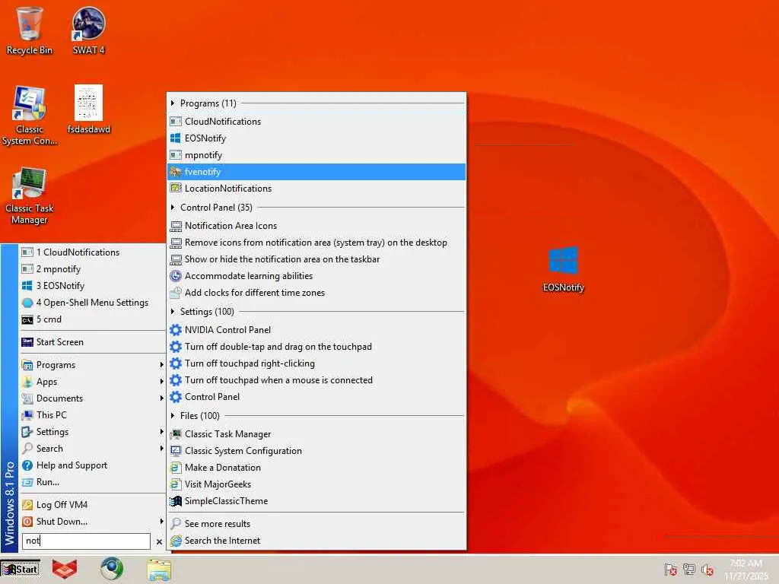Collapse the Settings (100) results group
Screen dimensions: 779x584
[x=173, y=311]
